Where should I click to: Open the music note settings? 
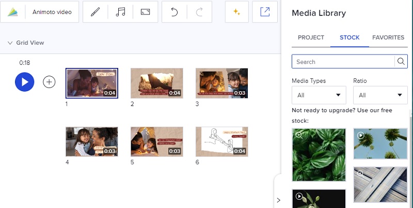121,12
